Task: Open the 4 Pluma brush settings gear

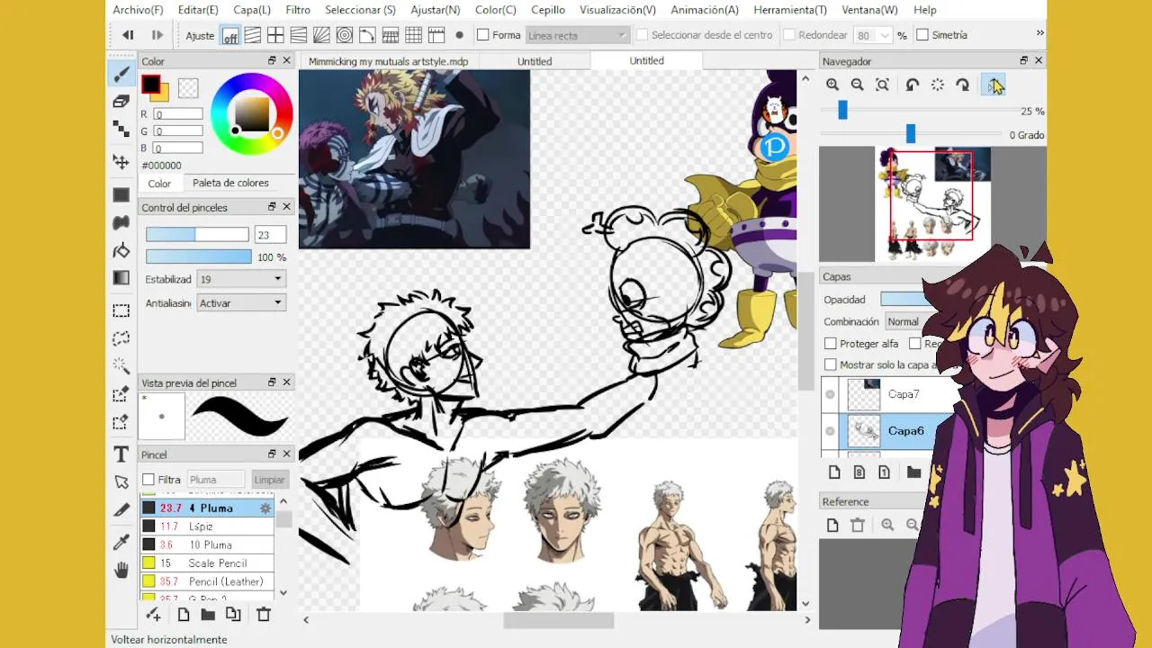Action: (265, 508)
